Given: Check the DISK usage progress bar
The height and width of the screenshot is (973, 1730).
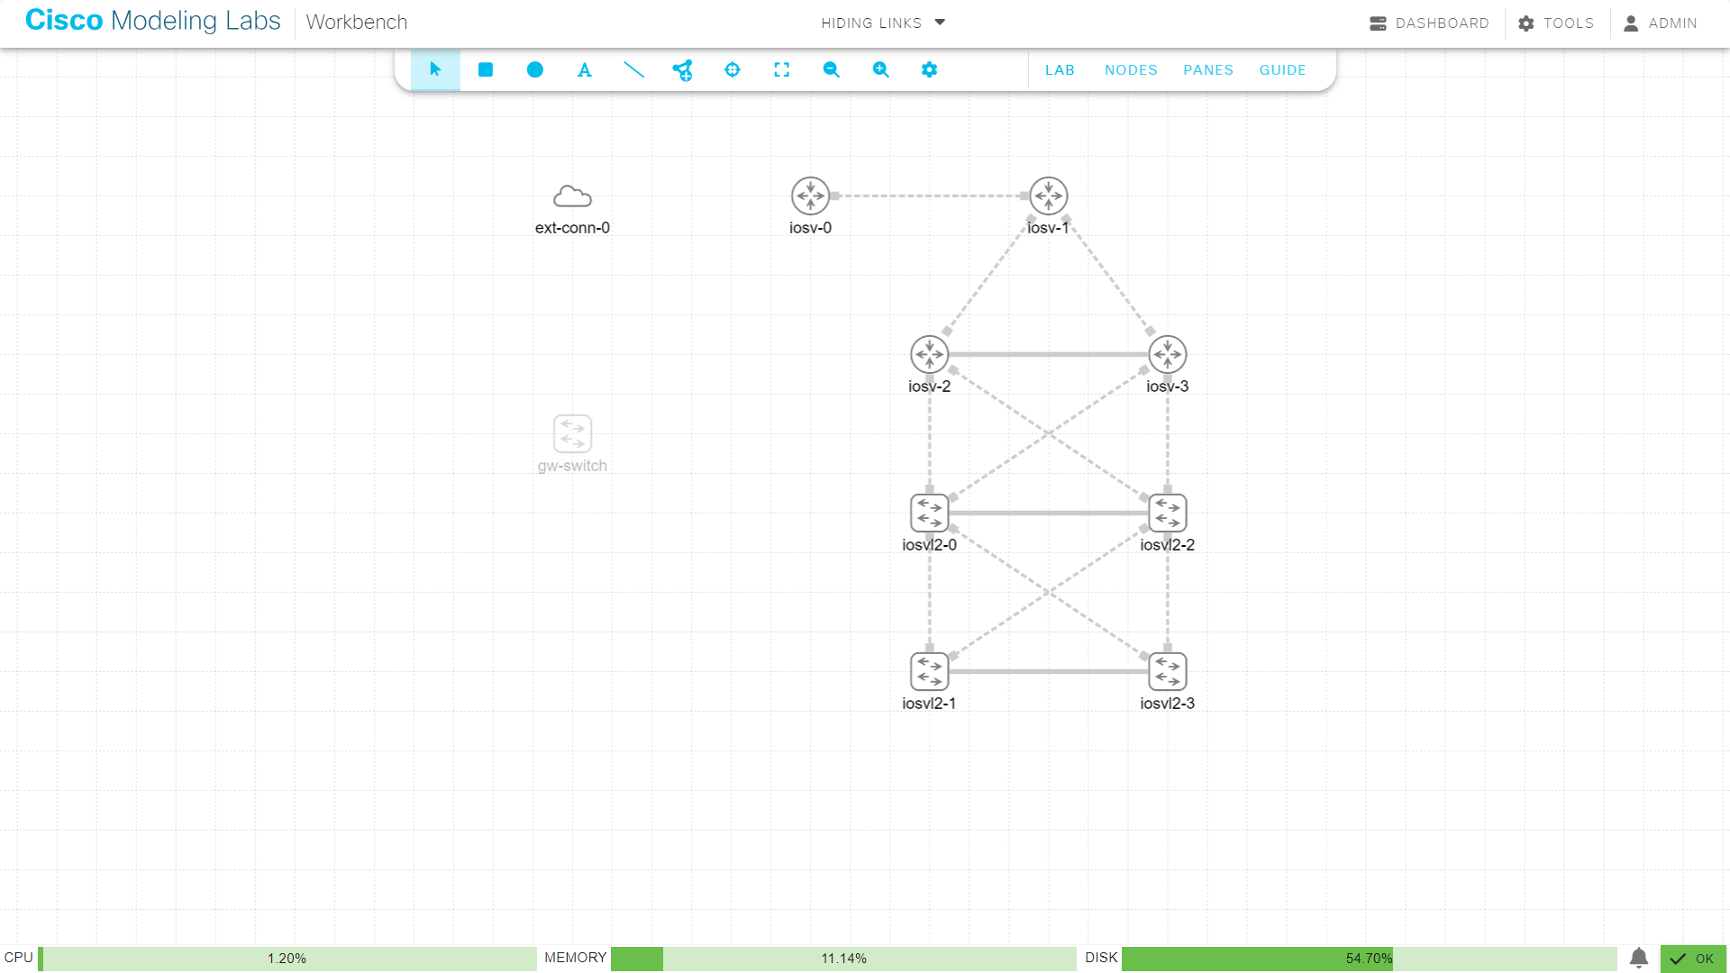Looking at the screenshot, I should coord(1258,959).
